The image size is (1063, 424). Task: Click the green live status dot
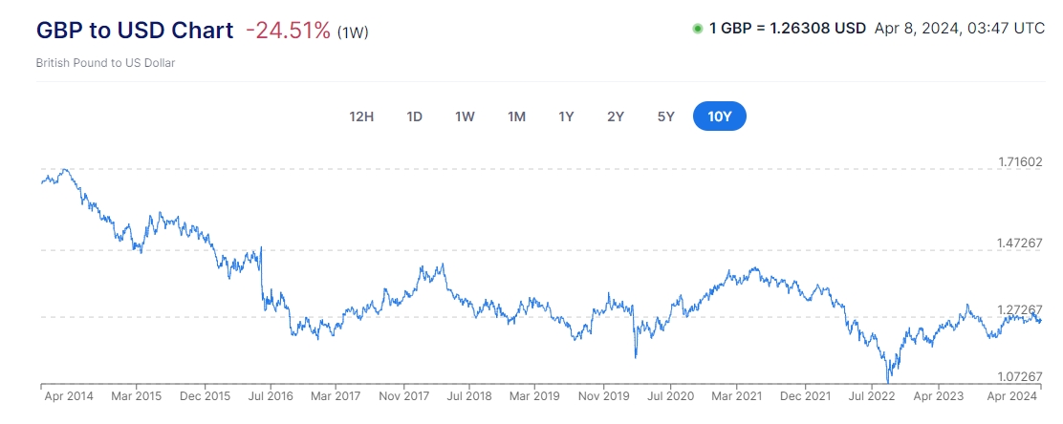(697, 29)
